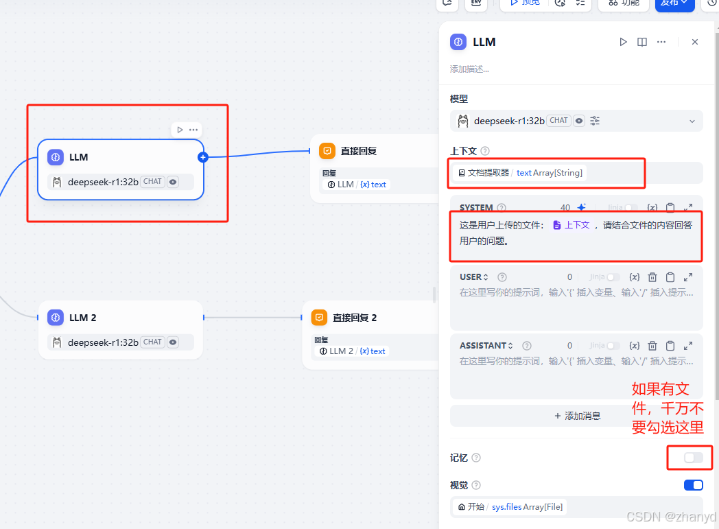This screenshot has width=719, height=529.
Task: Run the LLM node from panel header
Action: click(x=623, y=42)
